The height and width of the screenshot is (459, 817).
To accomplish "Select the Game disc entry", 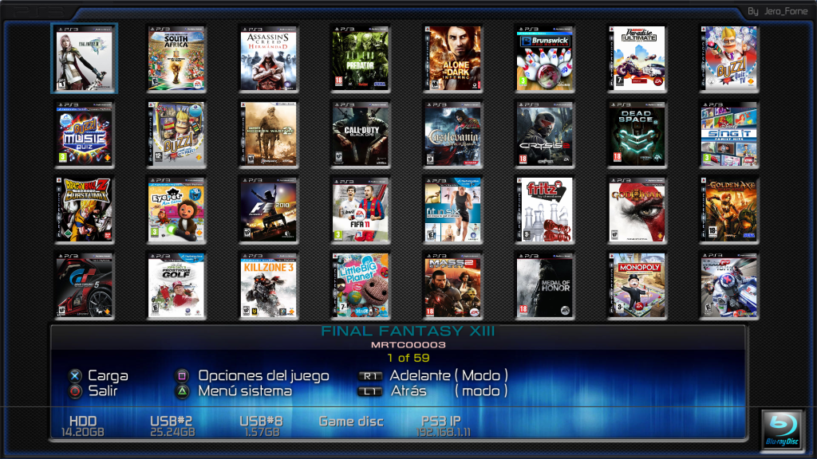I will (x=351, y=422).
